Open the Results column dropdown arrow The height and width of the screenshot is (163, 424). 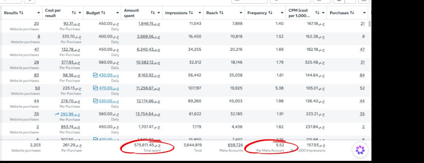[x=39, y=13]
